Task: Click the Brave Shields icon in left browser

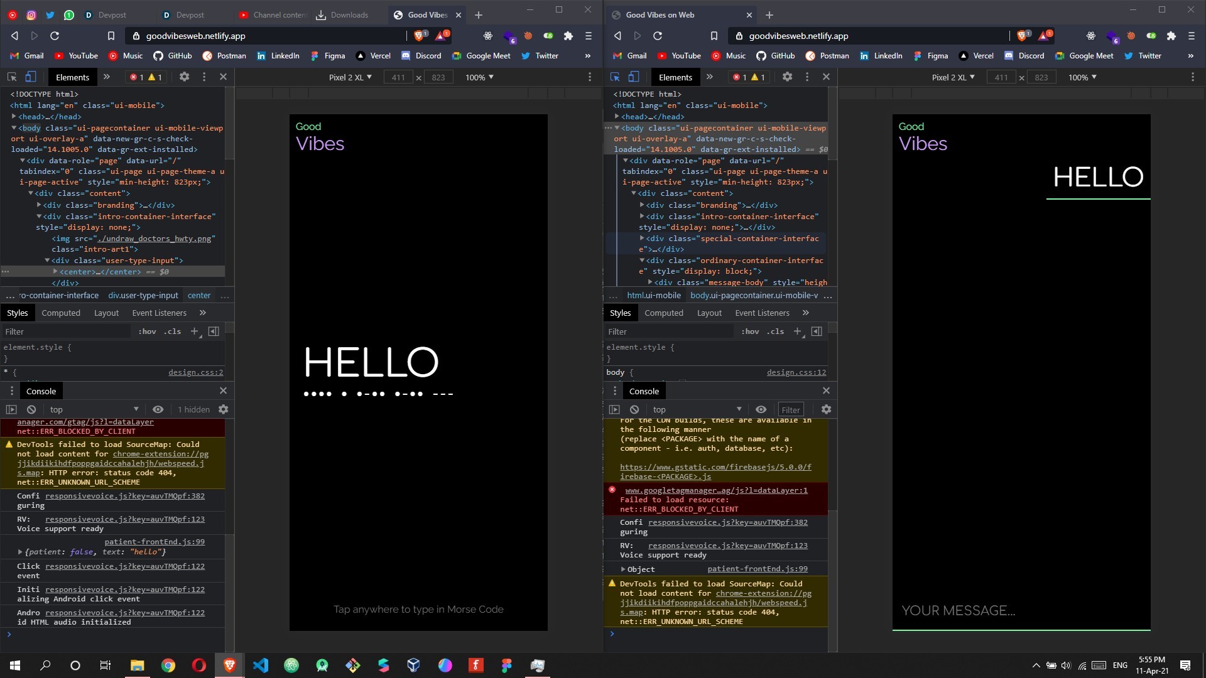Action: [x=419, y=36]
